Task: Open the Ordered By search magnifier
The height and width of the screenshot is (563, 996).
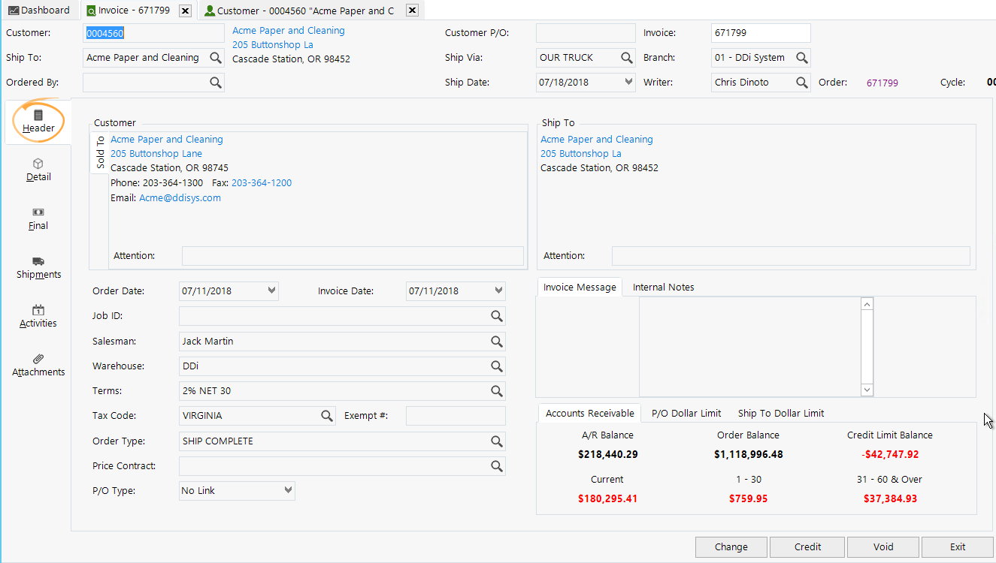Action: click(x=216, y=82)
